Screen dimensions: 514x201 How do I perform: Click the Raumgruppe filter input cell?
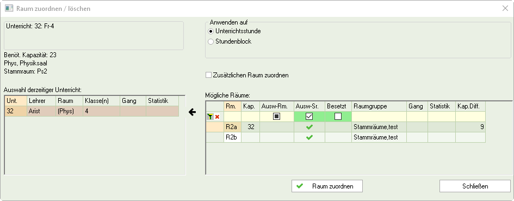pyautogui.click(x=379, y=117)
